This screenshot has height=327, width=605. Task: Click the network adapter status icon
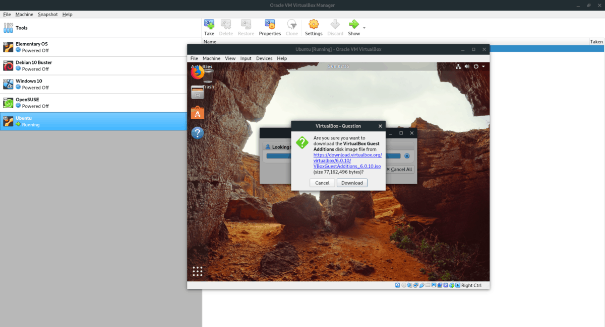(415, 285)
